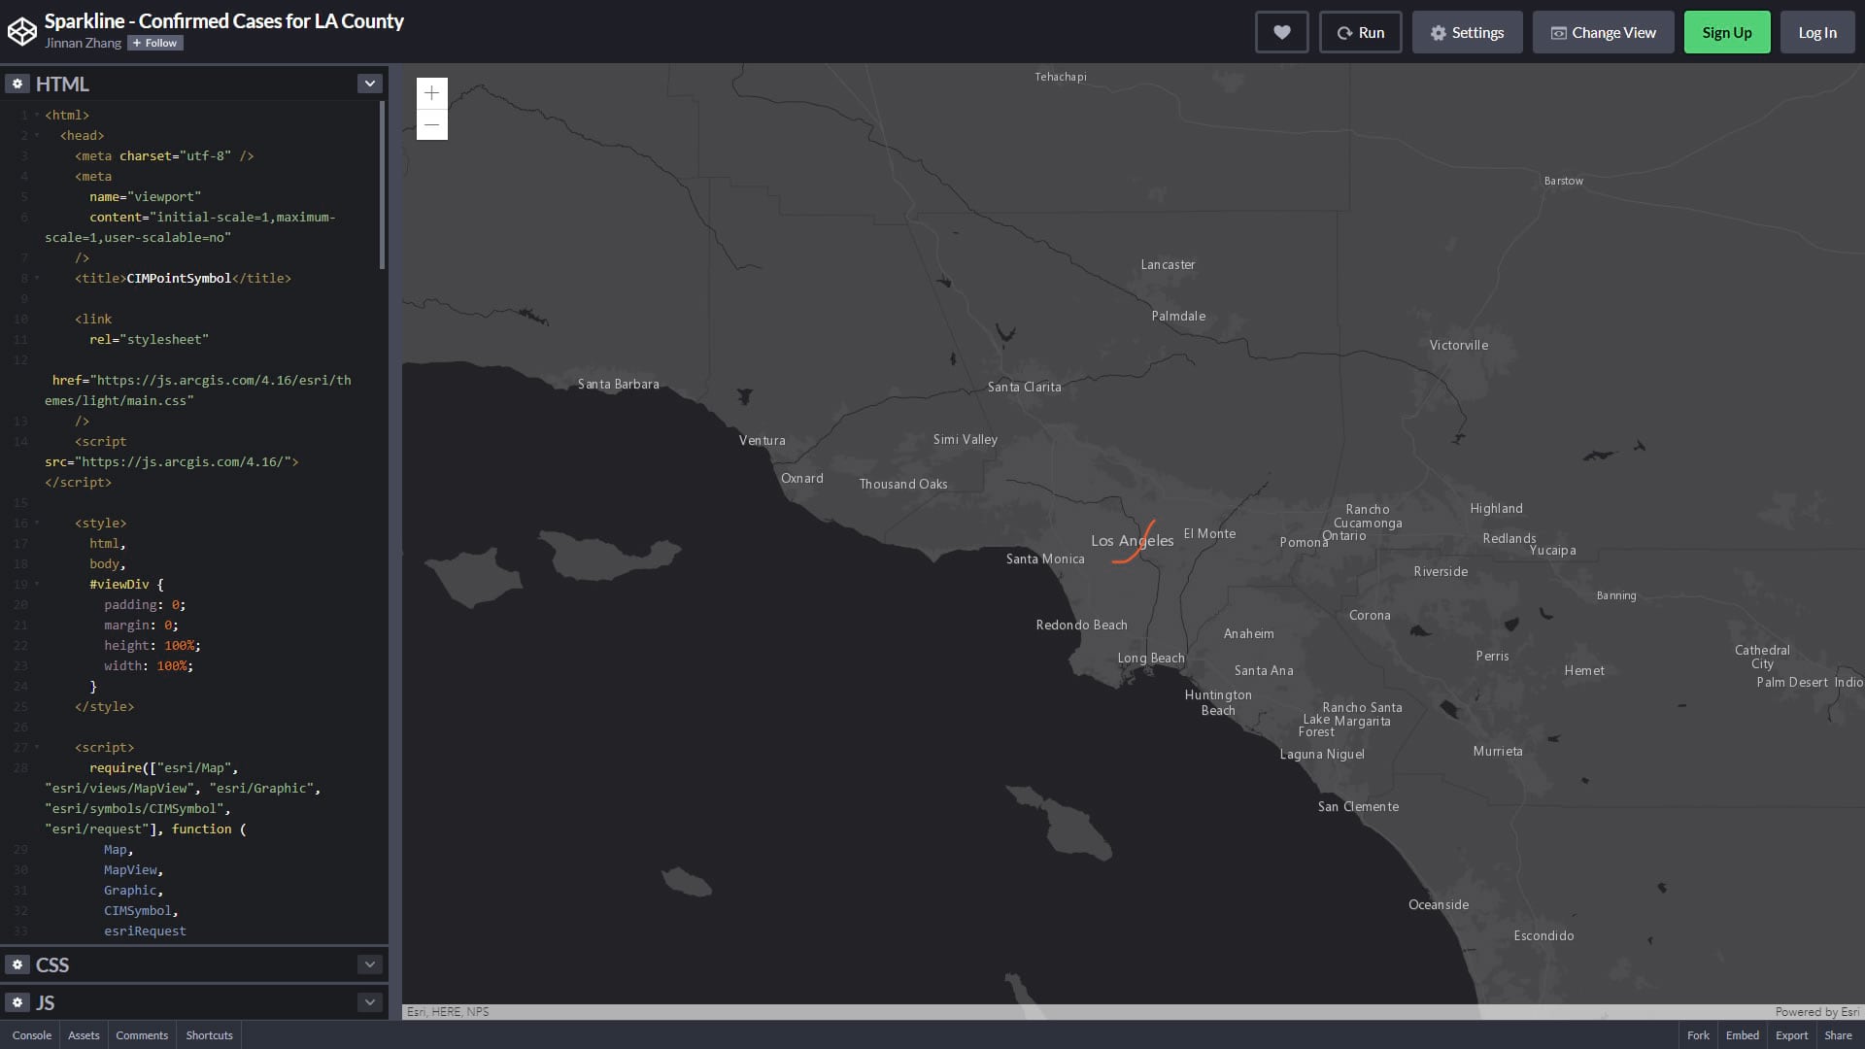
Task: Click Embed in footer
Action: [1743, 1035]
